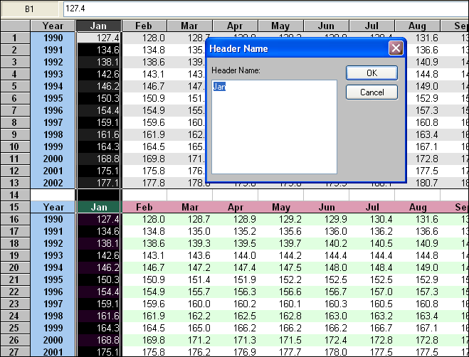Select the top Jan column header
Viewport: 469px width, 357px height.
coord(98,26)
